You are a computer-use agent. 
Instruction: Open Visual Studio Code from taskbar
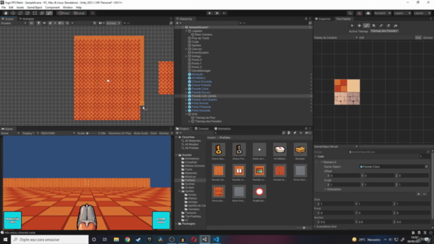pyautogui.click(x=216, y=239)
